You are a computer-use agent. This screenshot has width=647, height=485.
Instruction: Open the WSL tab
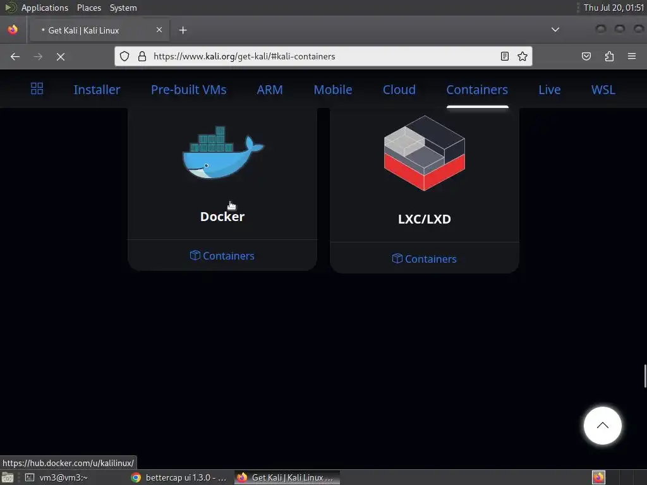tap(603, 90)
